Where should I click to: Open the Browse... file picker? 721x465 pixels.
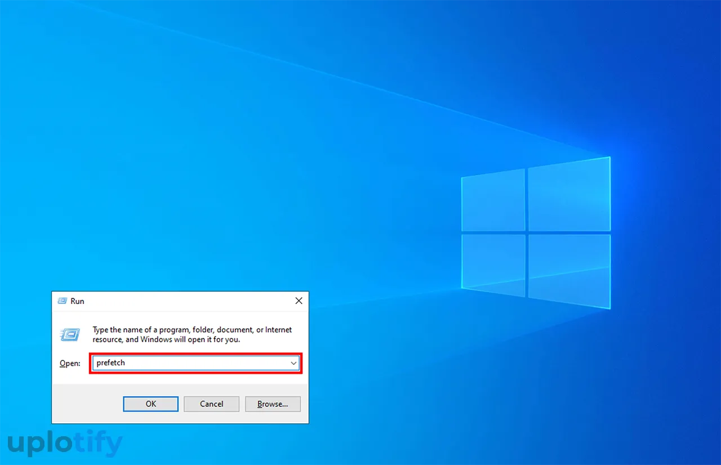point(273,404)
